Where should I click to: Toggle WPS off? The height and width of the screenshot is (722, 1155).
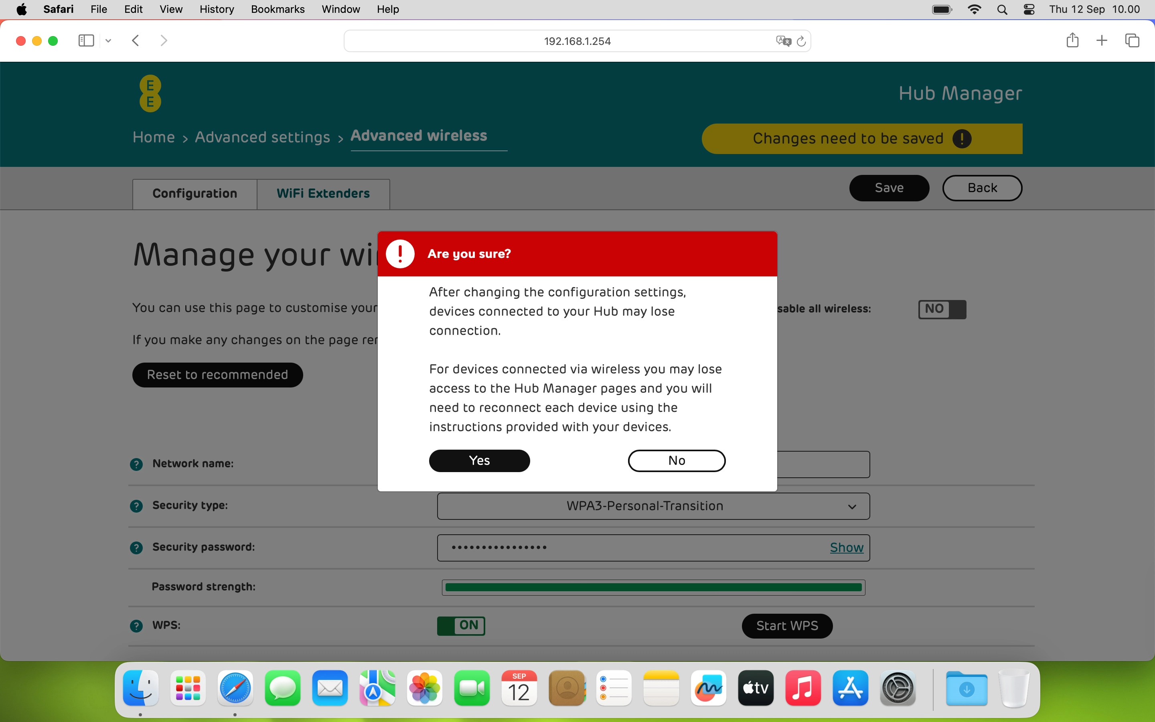pos(461,626)
